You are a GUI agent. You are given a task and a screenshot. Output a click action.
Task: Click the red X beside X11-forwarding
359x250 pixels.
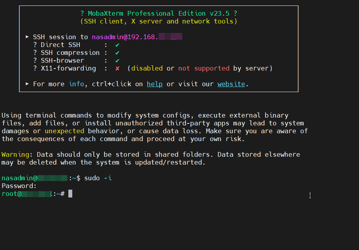pyautogui.click(x=117, y=69)
